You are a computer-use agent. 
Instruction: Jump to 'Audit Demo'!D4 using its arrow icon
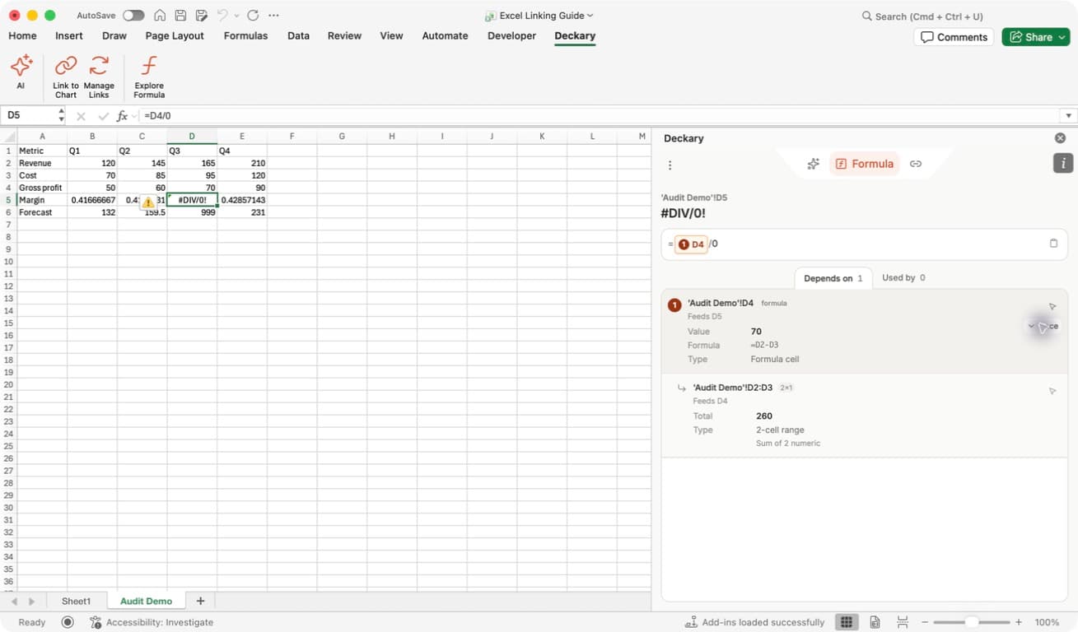(1052, 306)
